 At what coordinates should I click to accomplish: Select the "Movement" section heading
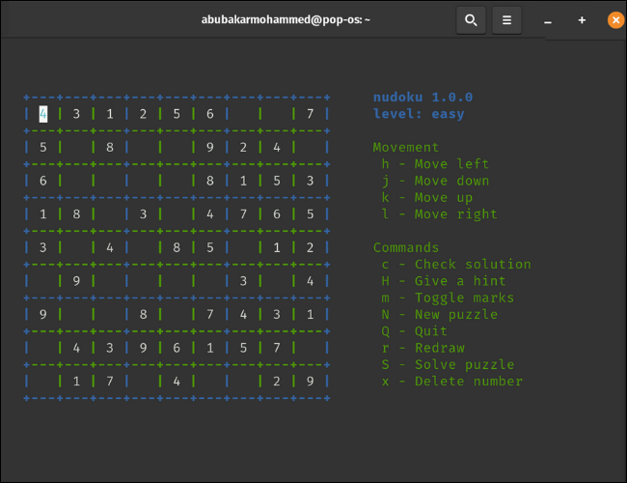pyautogui.click(x=406, y=148)
